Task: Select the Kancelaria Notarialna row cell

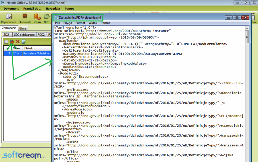Action: coord(37,53)
